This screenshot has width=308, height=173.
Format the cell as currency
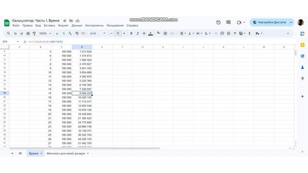57,34
